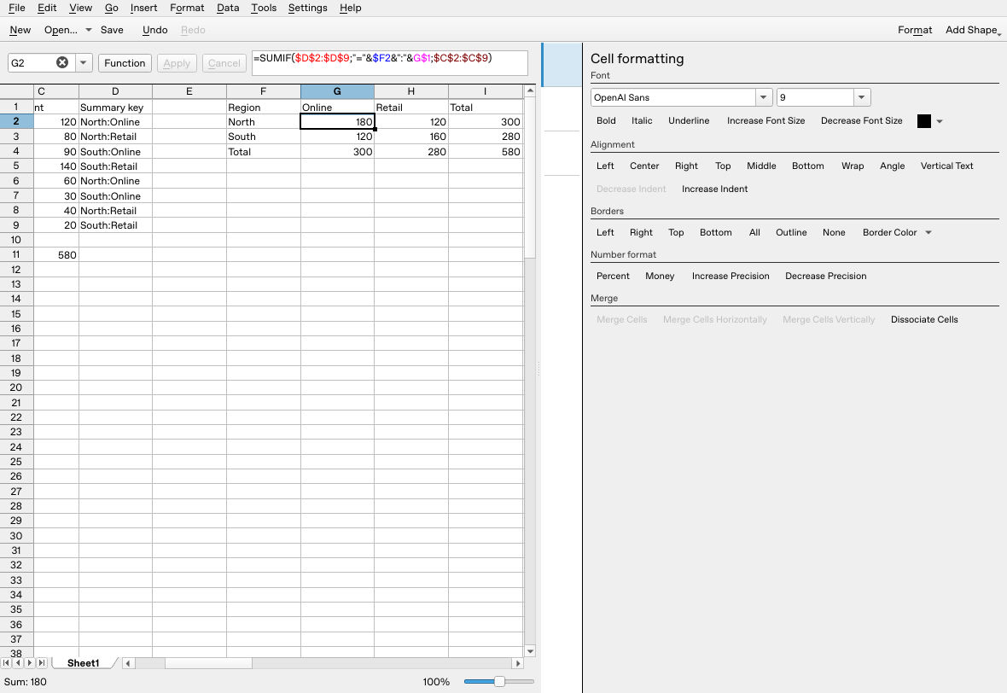
Task: Expand the Border Color dropdown
Action: (x=928, y=232)
